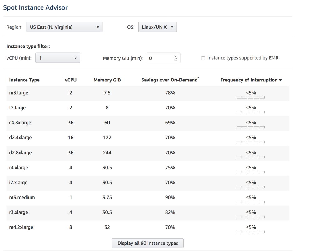Image resolution: width=320 pixels, height=251 pixels.
Task: Click the 90% savings value for m3.medium
Action: 170,197
